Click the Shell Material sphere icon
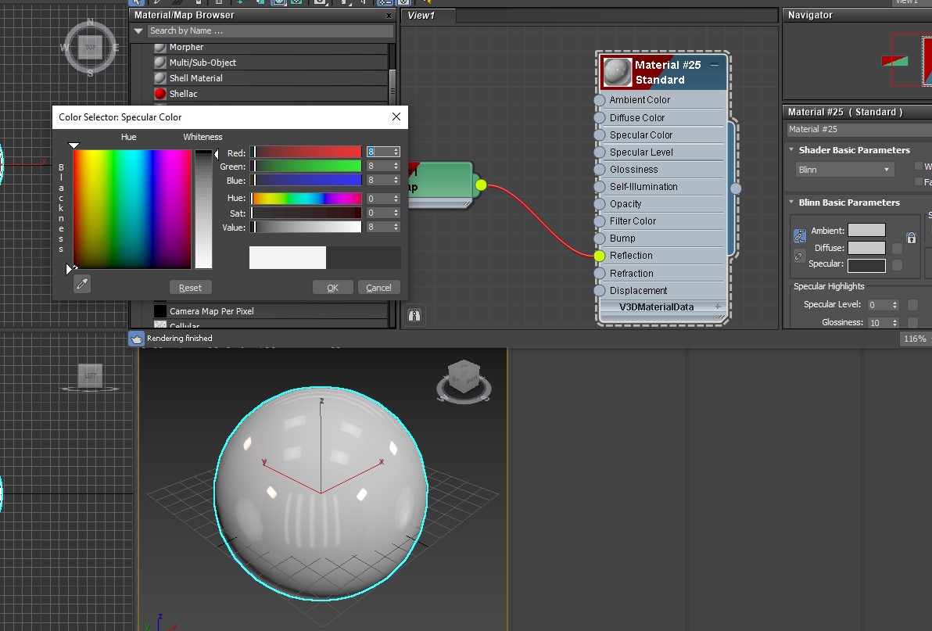The image size is (932, 631). pos(160,78)
